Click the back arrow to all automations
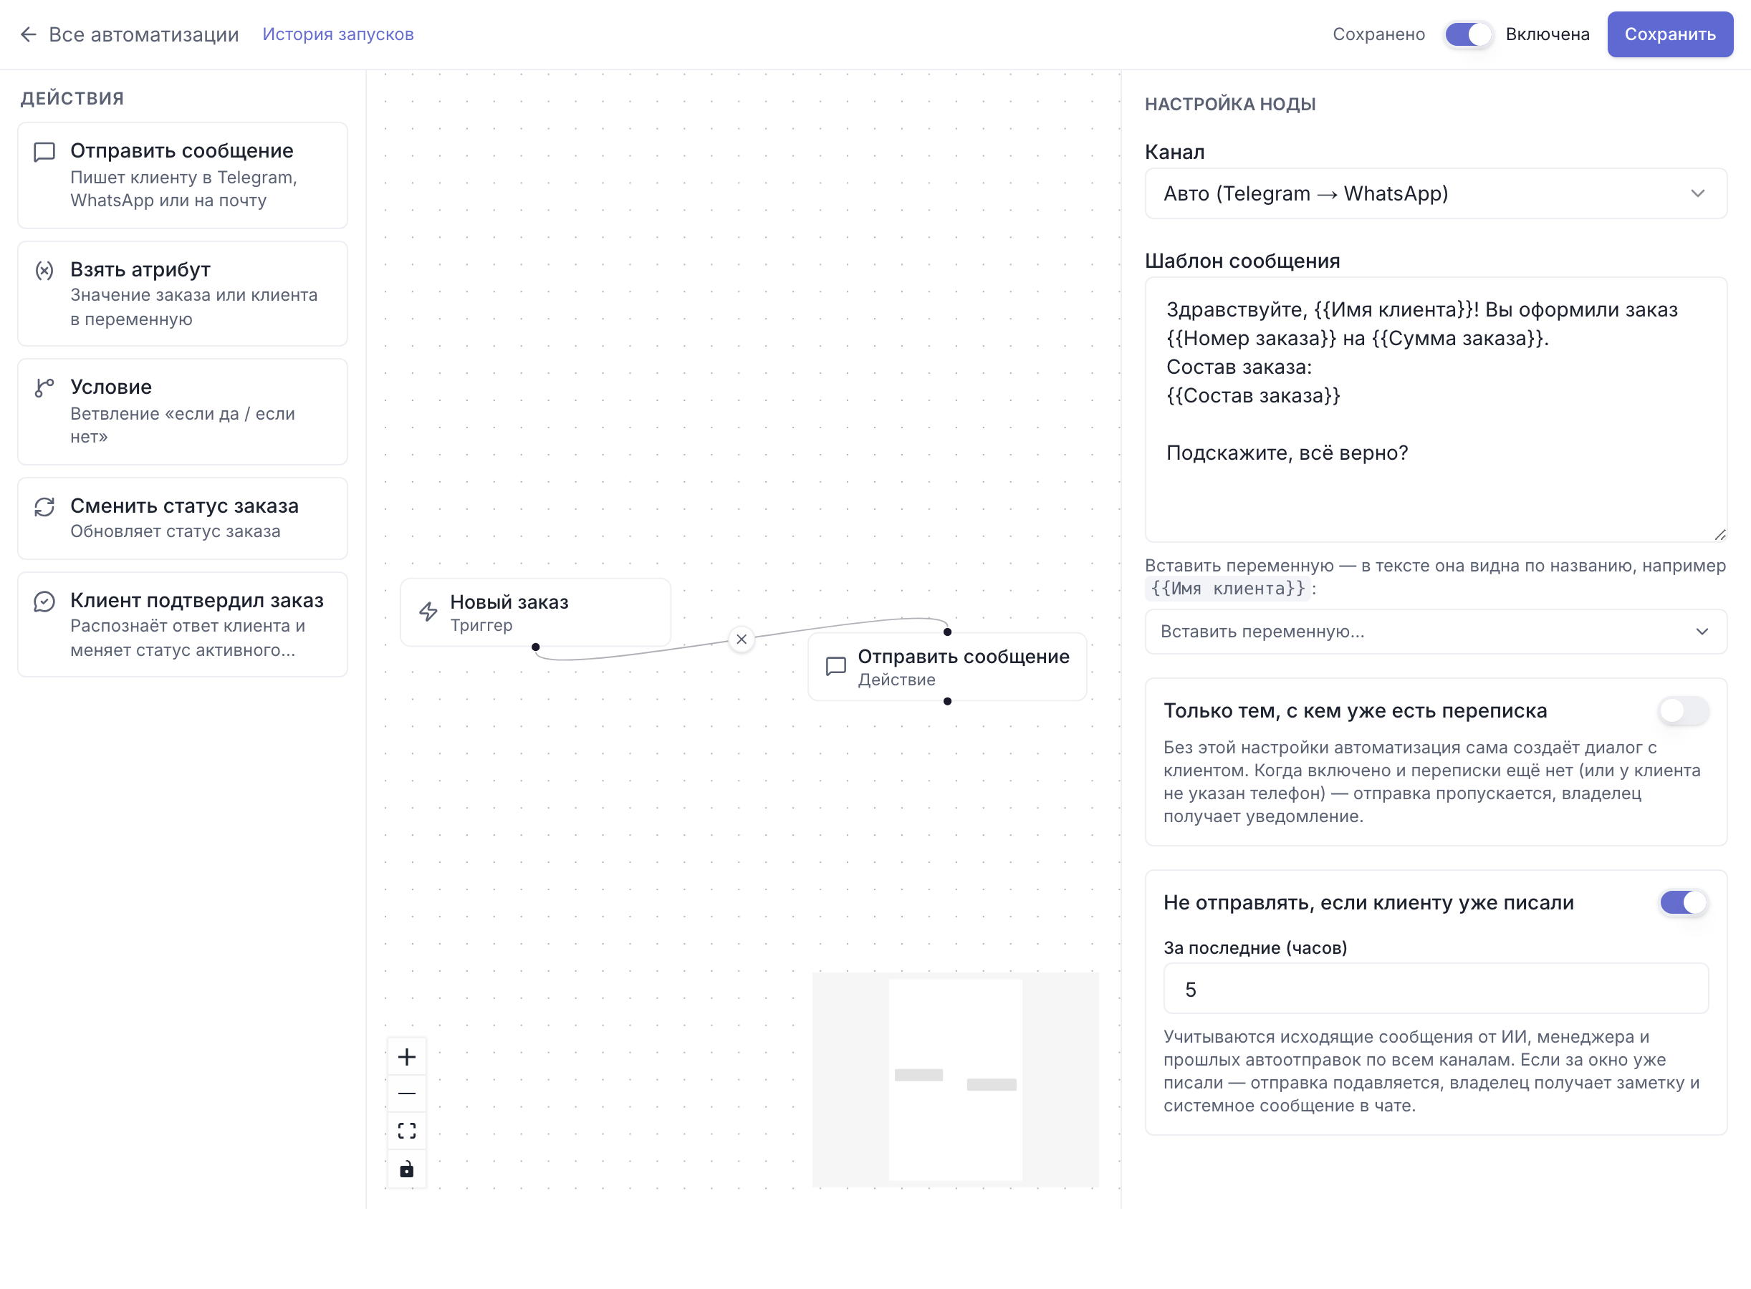 [x=28, y=34]
